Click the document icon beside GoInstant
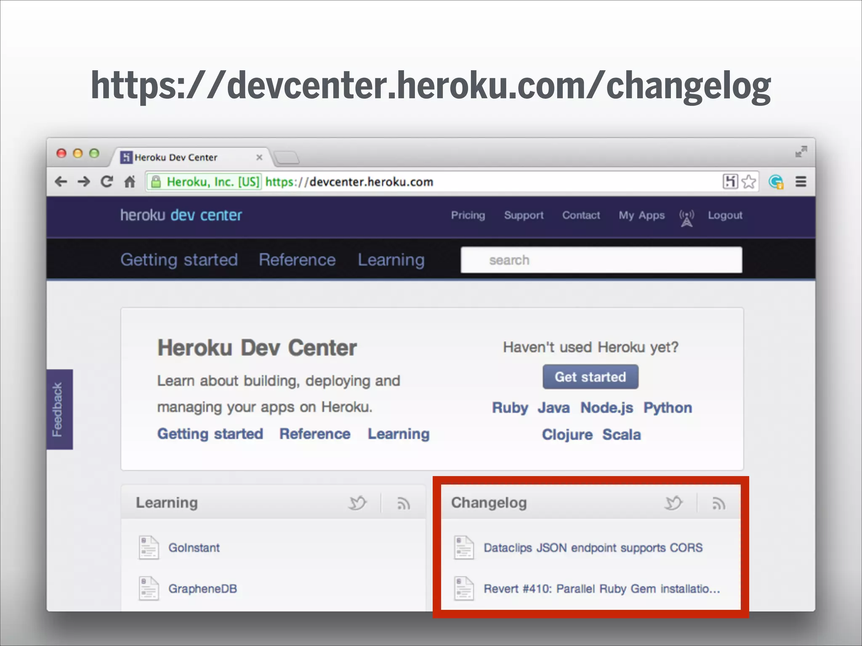This screenshot has height=646, width=862. [149, 548]
